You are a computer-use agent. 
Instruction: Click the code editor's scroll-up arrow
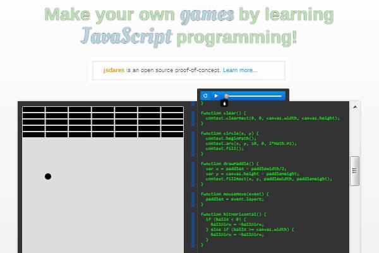coord(355,107)
